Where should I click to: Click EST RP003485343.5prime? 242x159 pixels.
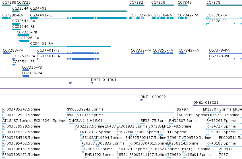point(21,109)
